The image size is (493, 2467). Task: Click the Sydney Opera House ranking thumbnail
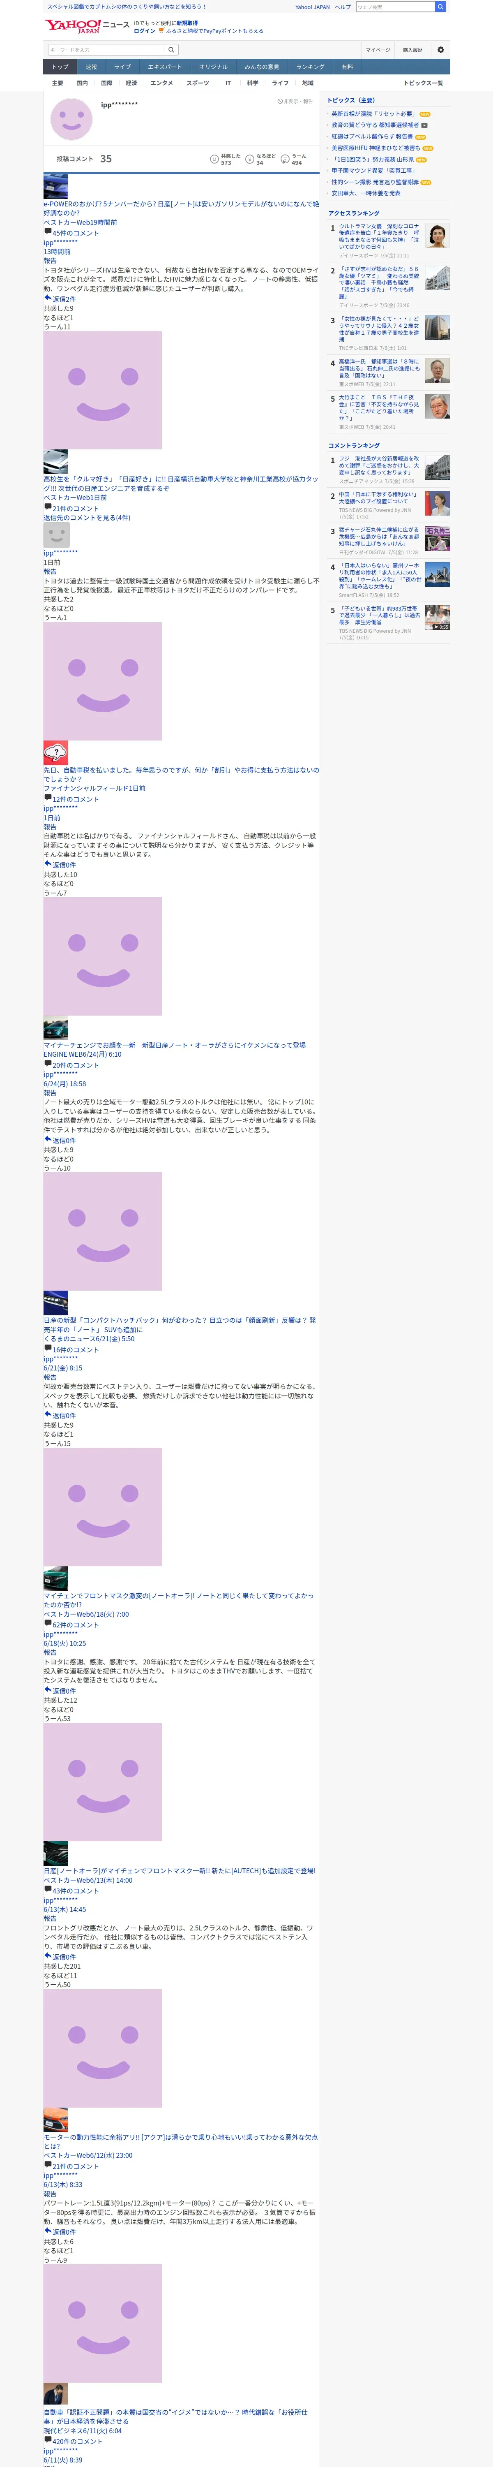click(438, 575)
